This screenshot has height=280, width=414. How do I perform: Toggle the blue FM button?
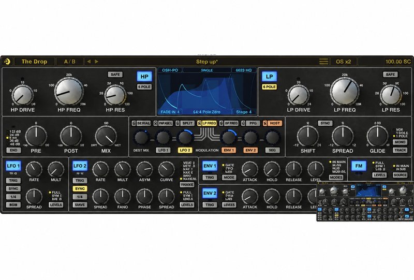click(359, 166)
